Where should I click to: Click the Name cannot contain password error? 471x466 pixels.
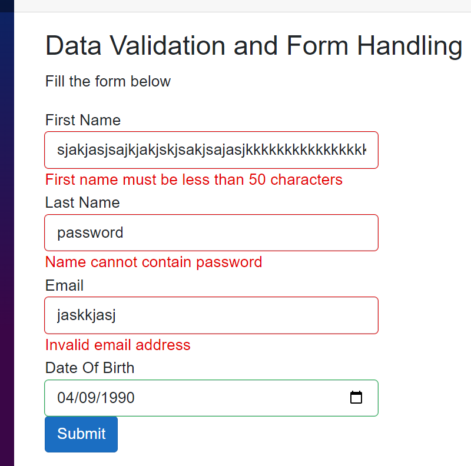(x=154, y=262)
